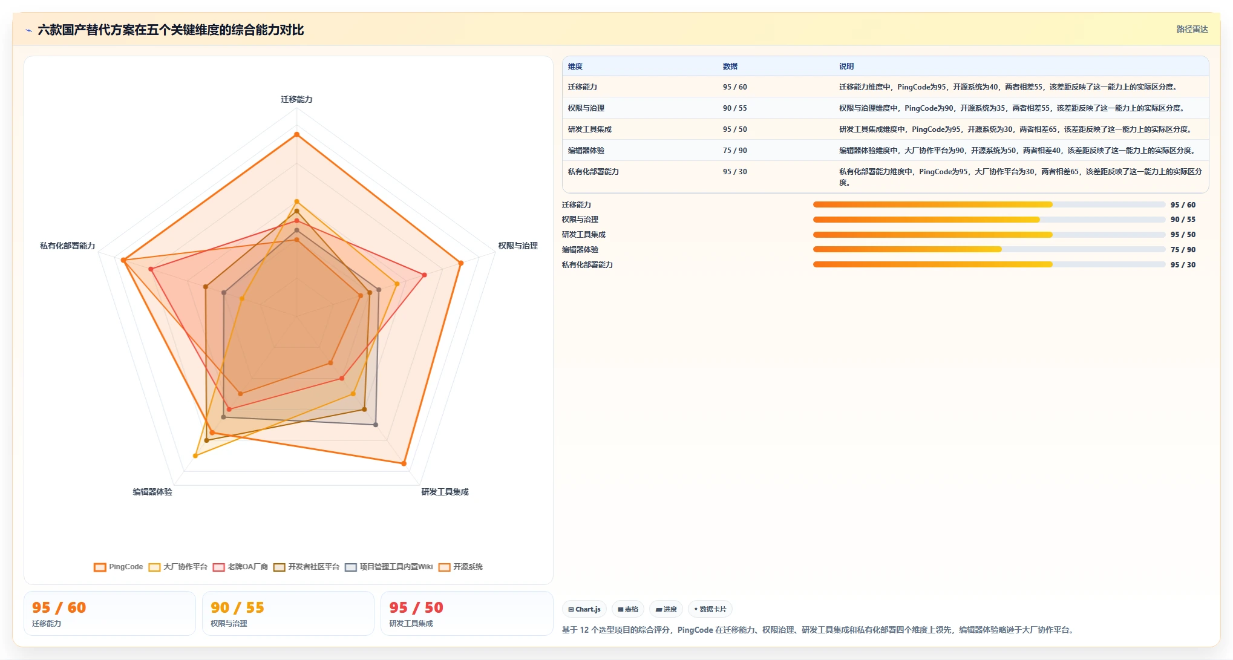Screen dimensions: 1233x660
Task: Click table value 95 / 30
Action: (x=735, y=172)
